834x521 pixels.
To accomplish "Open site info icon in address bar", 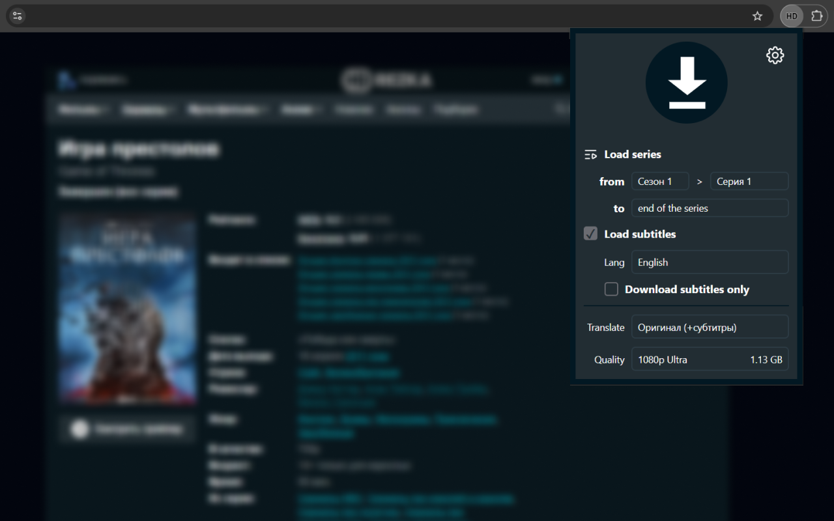I will pyautogui.click(x=18, y=16).
